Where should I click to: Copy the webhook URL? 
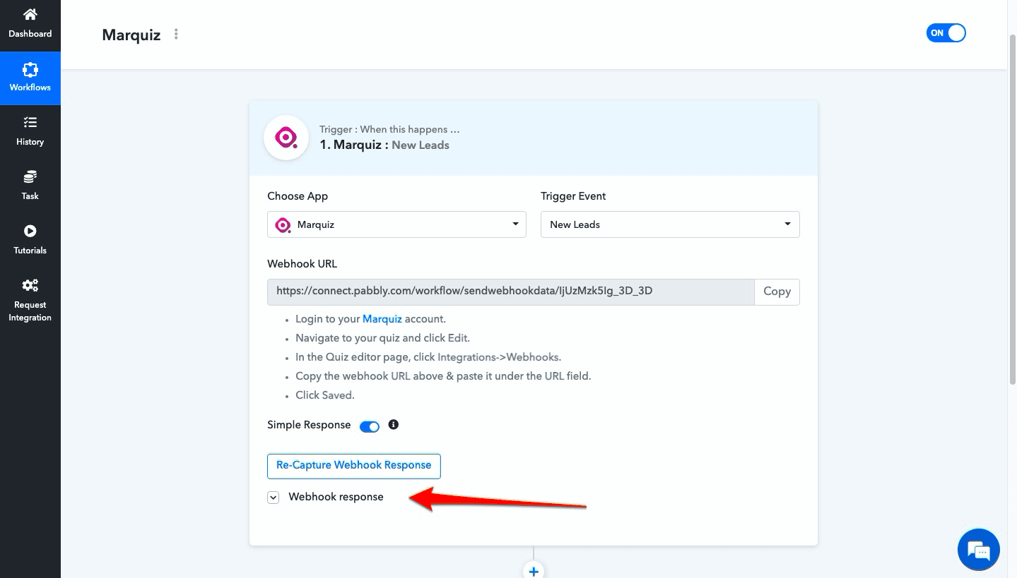pos(777,291)
